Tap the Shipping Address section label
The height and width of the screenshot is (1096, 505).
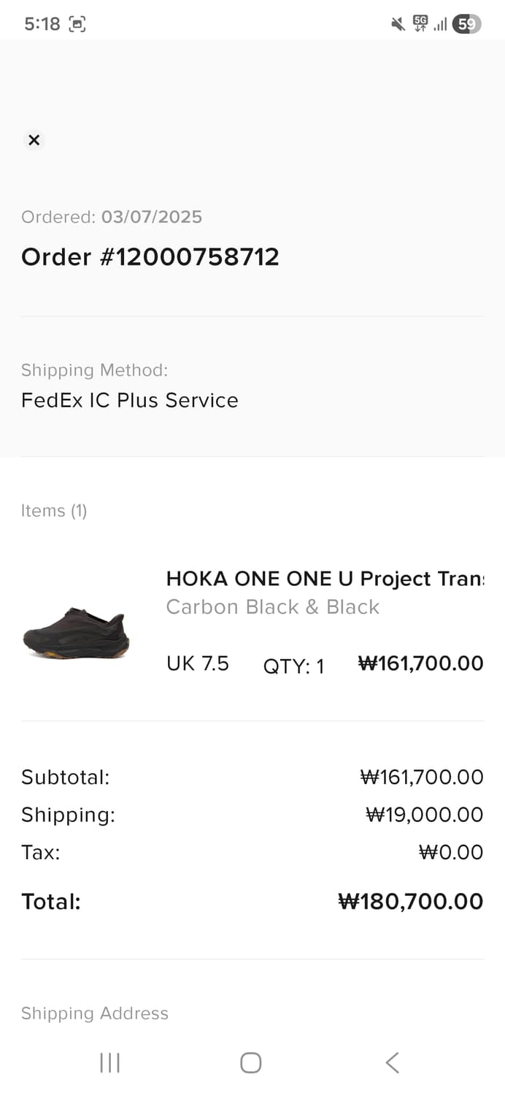[95, 1013]
